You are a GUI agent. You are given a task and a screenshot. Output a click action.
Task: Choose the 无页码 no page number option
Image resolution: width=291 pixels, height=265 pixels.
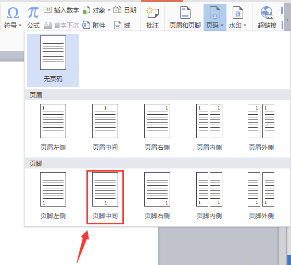tap(53, 61)
